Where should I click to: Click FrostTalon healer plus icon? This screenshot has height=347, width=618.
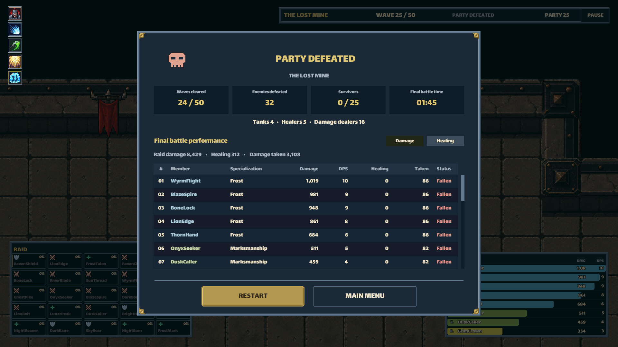[89, 257]
